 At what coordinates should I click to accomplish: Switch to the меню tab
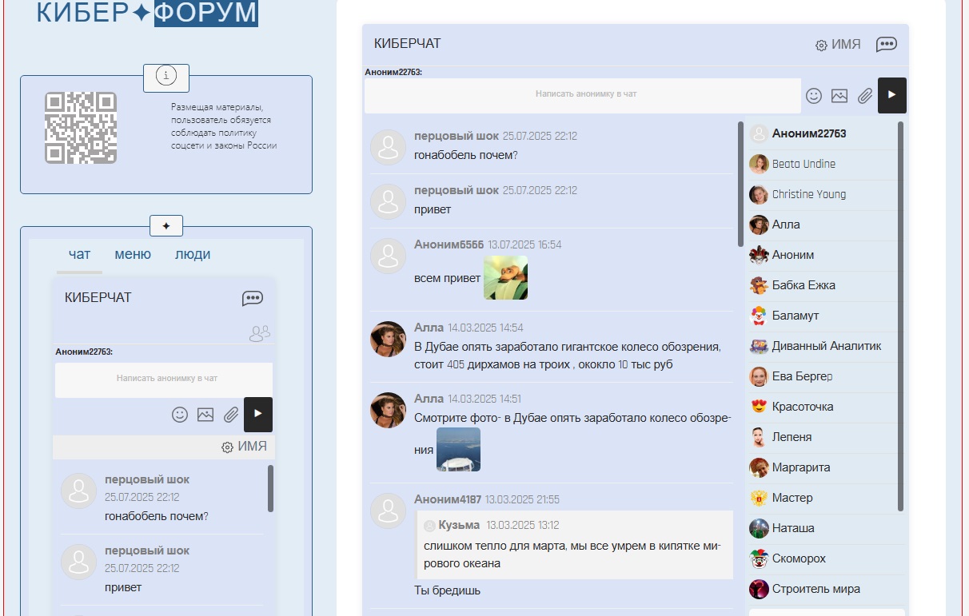tap(133, 255)
